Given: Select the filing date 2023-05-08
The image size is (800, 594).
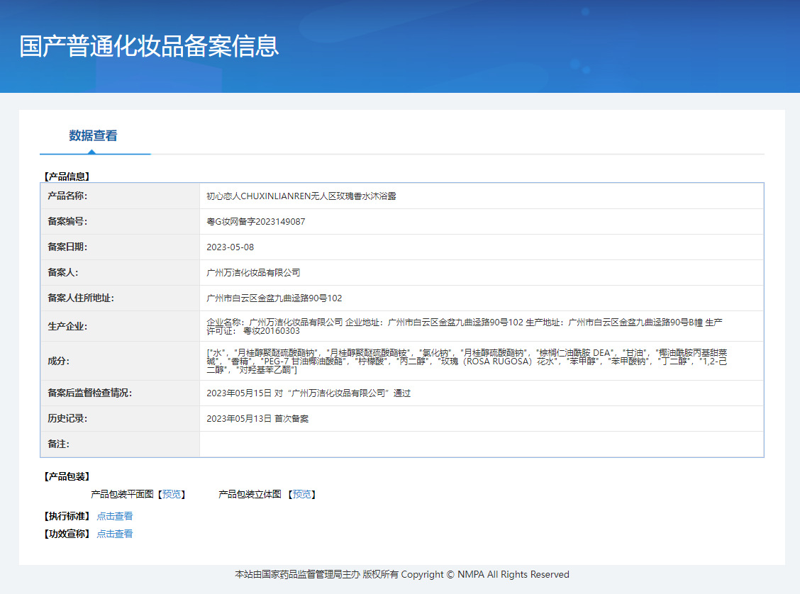Looking at the screenshot, I should (230, 247).
